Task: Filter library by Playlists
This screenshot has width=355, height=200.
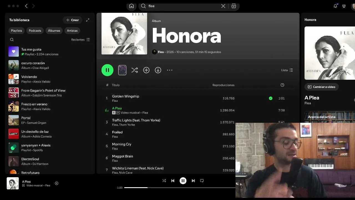Action: pos(17,31)
